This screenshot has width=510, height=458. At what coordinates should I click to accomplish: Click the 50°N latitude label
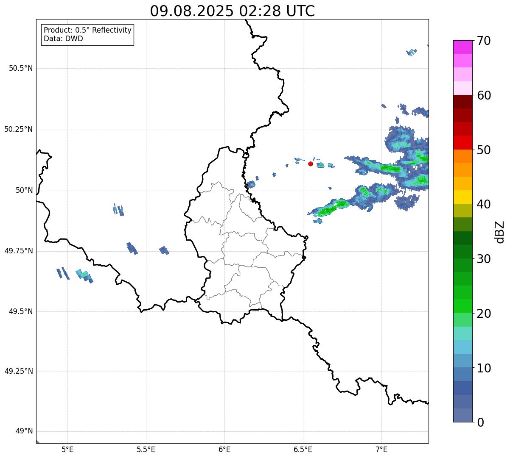pyautogui.click(x=24, y=190)
